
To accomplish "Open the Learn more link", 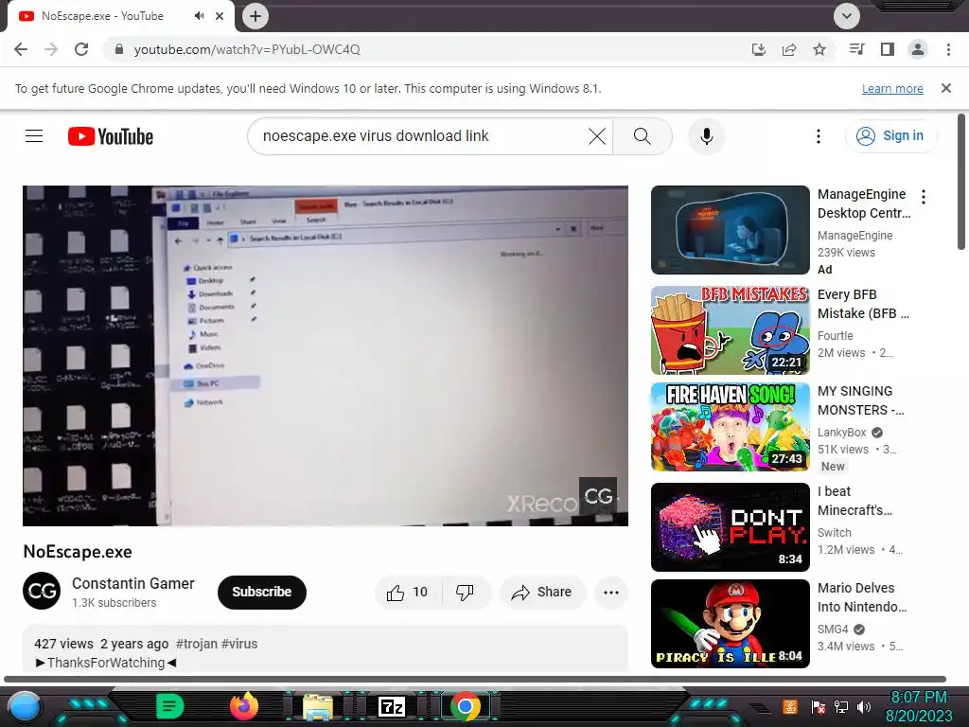I will click(x=892, y=88).
